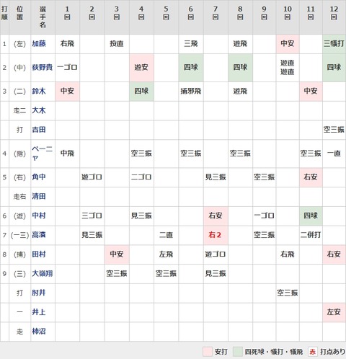The image size is (346, 359).
Task: Click 鈴木's 四球 cell in 4回
Action: [141, 91]
